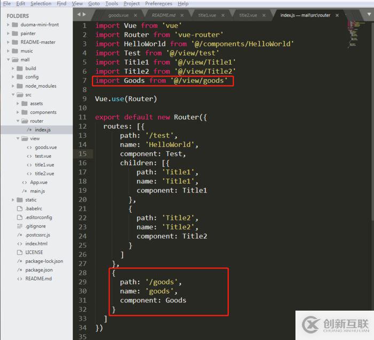Switch to the title1.vue tab
Screen dimensions: 374x340
[x=207, y=16]
